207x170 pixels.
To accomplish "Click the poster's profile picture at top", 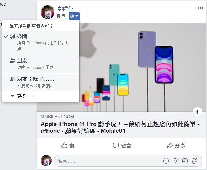I will [48, 12].
